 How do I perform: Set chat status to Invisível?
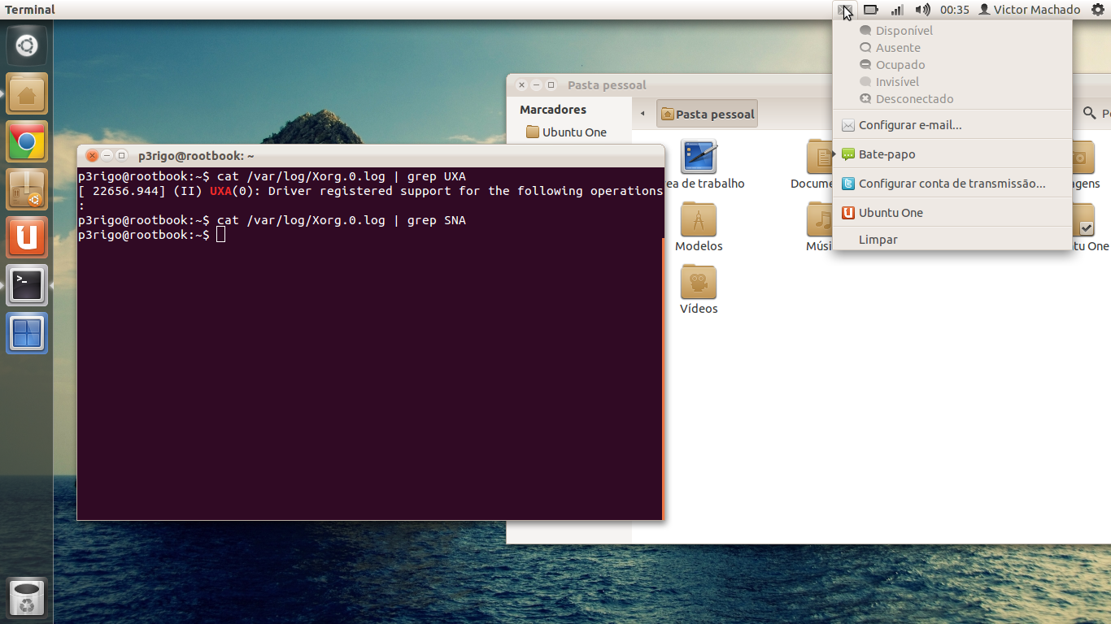pyautogui.click(x=897, y=82)
